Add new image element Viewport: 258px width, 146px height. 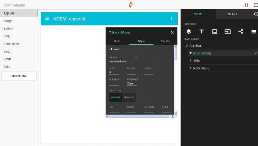(214, 31)
